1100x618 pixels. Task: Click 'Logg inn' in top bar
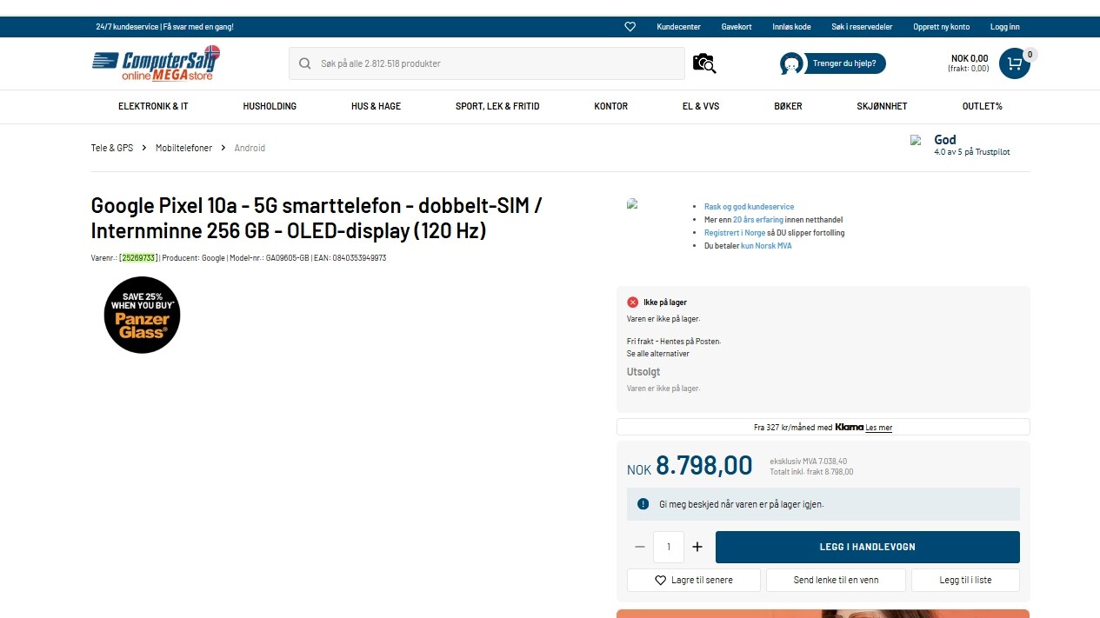click(1004, 27)
